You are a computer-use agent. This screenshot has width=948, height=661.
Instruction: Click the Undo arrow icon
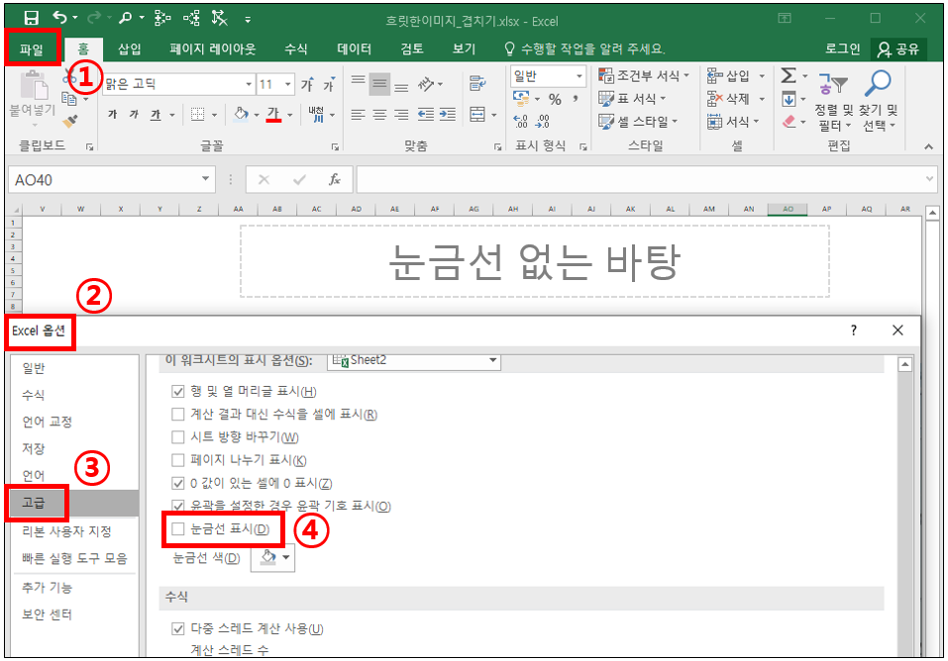[x=59, y=18]
